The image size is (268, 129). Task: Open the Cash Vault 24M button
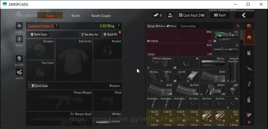[192, 15]
